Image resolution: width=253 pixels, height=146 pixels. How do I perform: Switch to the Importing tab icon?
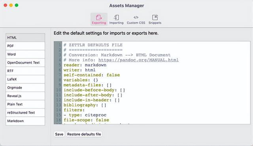pyautogui.click(x=116, y=17)
